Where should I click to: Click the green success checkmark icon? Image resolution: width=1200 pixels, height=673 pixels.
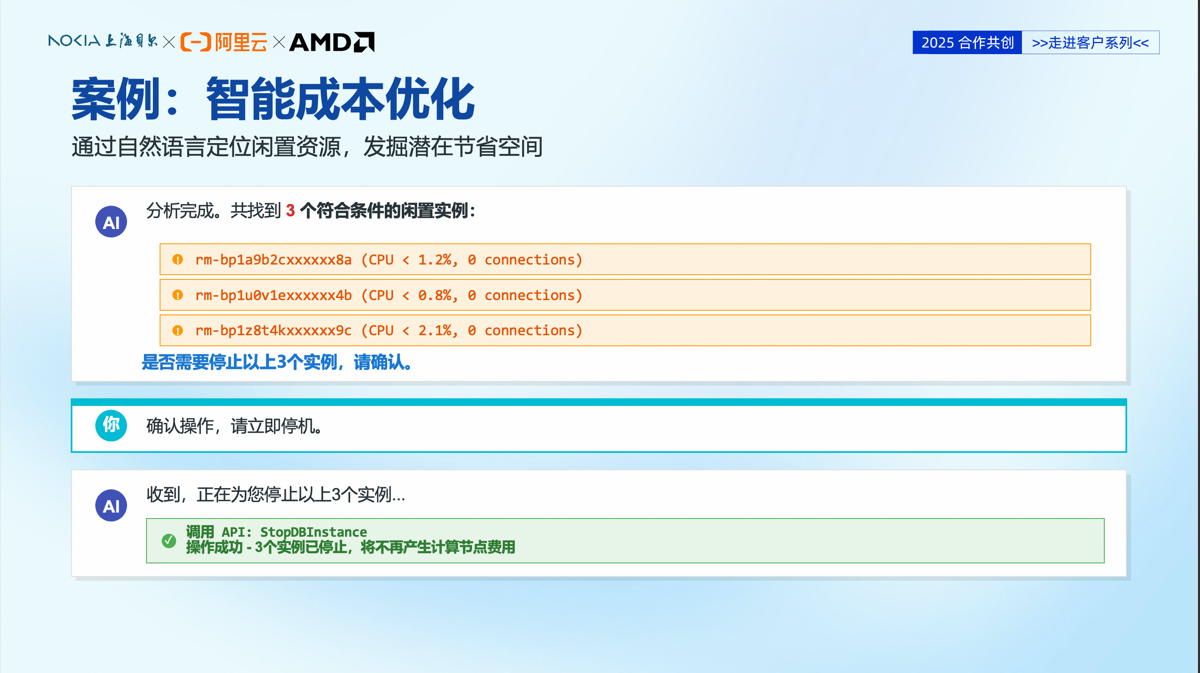[169, 540]
